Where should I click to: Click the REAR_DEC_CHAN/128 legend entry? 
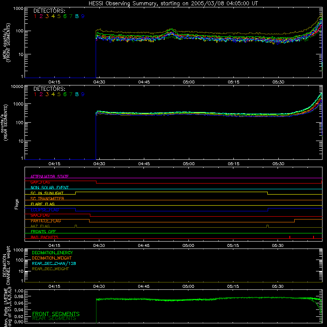pyautogui.click(x=54, y=263)
